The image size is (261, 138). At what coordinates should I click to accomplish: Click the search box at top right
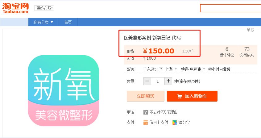tap(230, 8)
